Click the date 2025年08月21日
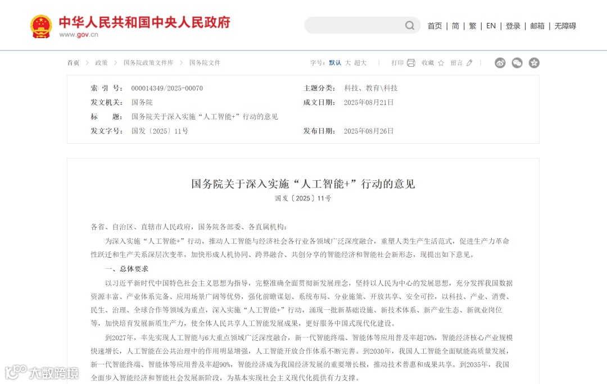The image size is (607, 384). pos(369,103)
